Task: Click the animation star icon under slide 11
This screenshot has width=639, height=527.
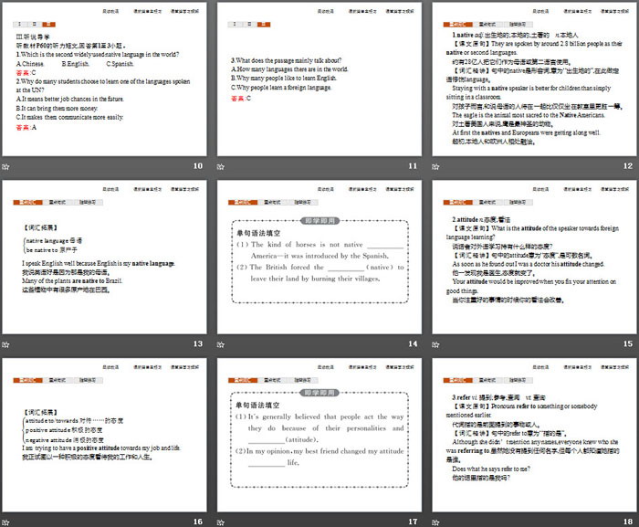Action: coord(222,166)
